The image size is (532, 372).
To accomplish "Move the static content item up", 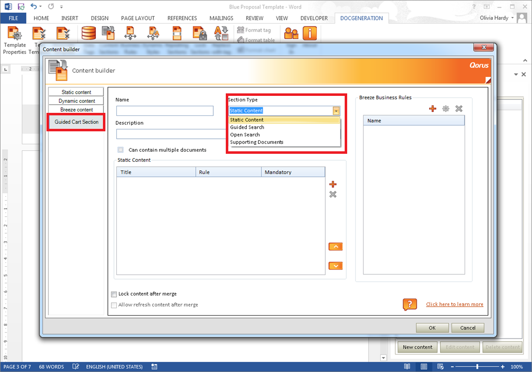I will (x=336, y=247).
